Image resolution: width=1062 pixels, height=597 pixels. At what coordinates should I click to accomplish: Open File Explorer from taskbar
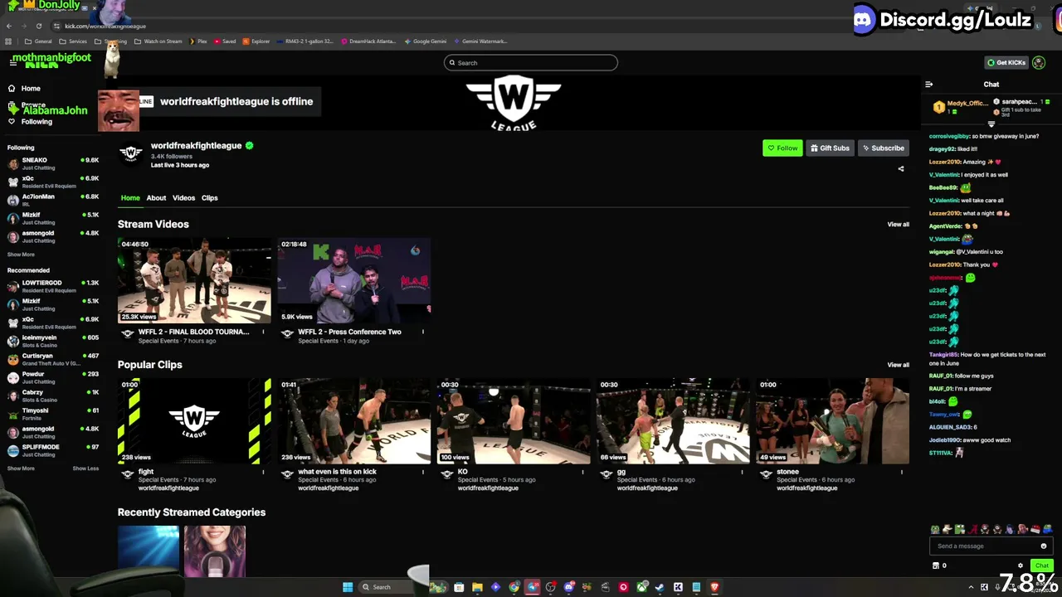(x=477, y=587)
